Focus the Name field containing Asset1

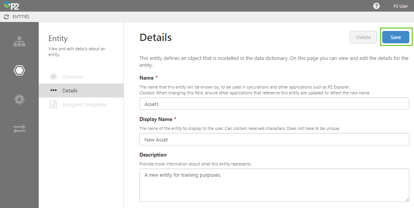pyautogui.click(x=274, y=104)
